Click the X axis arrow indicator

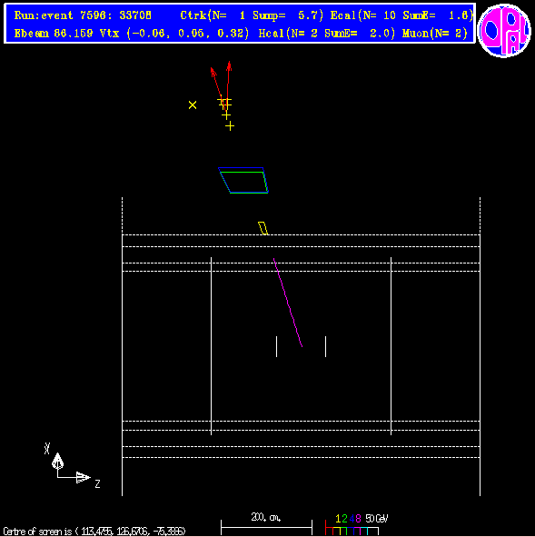pos(57,461)
